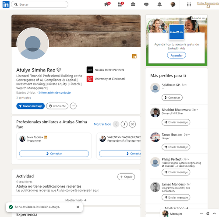Click the verification badge next to Atulya's name

click(x=59, y=70)
